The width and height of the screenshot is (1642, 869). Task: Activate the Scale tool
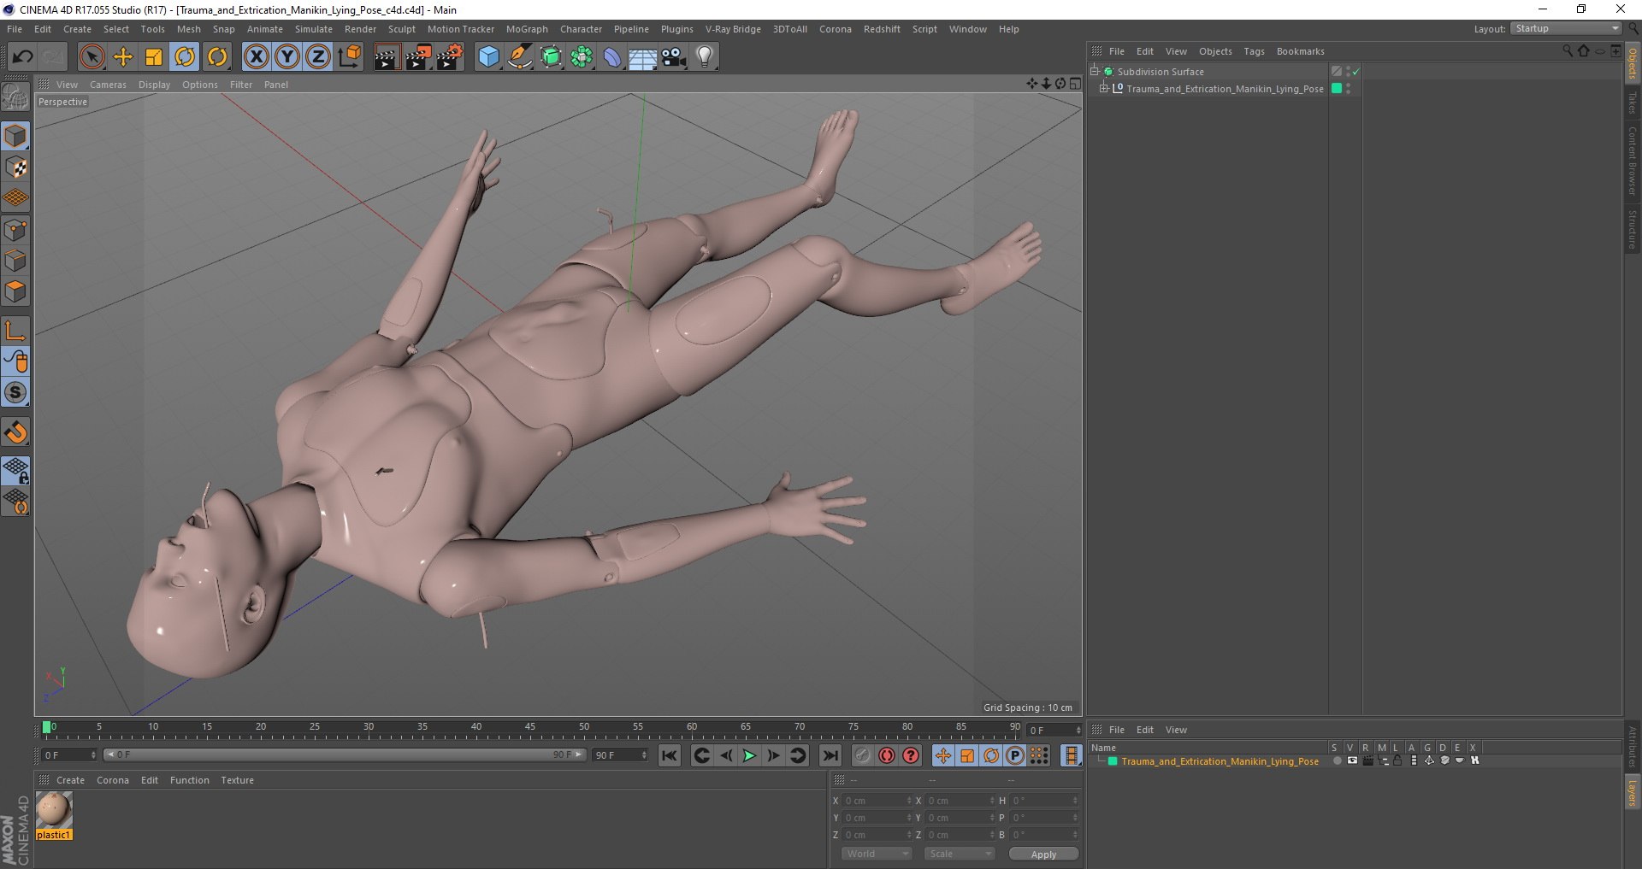(154, 57)
